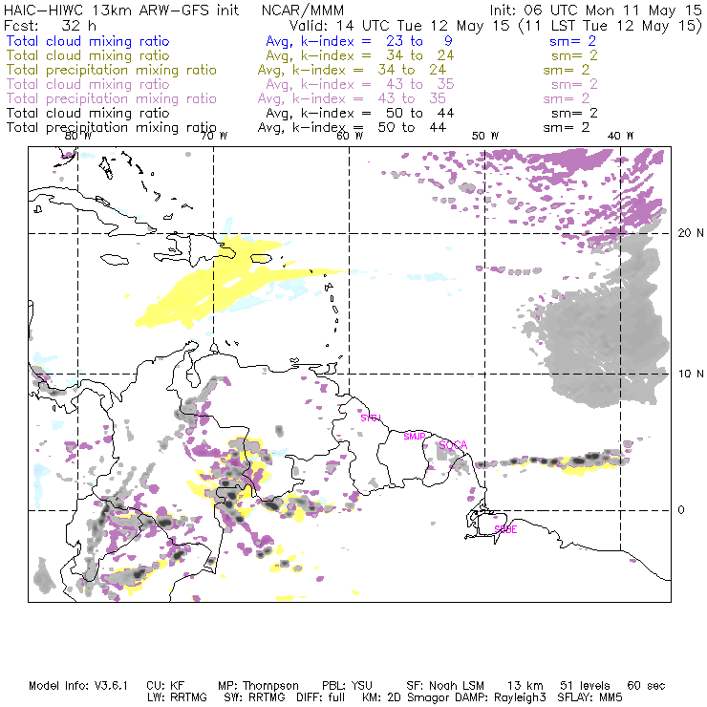Click the 'SW: RRTMG' shortwave text

point(255,697)
